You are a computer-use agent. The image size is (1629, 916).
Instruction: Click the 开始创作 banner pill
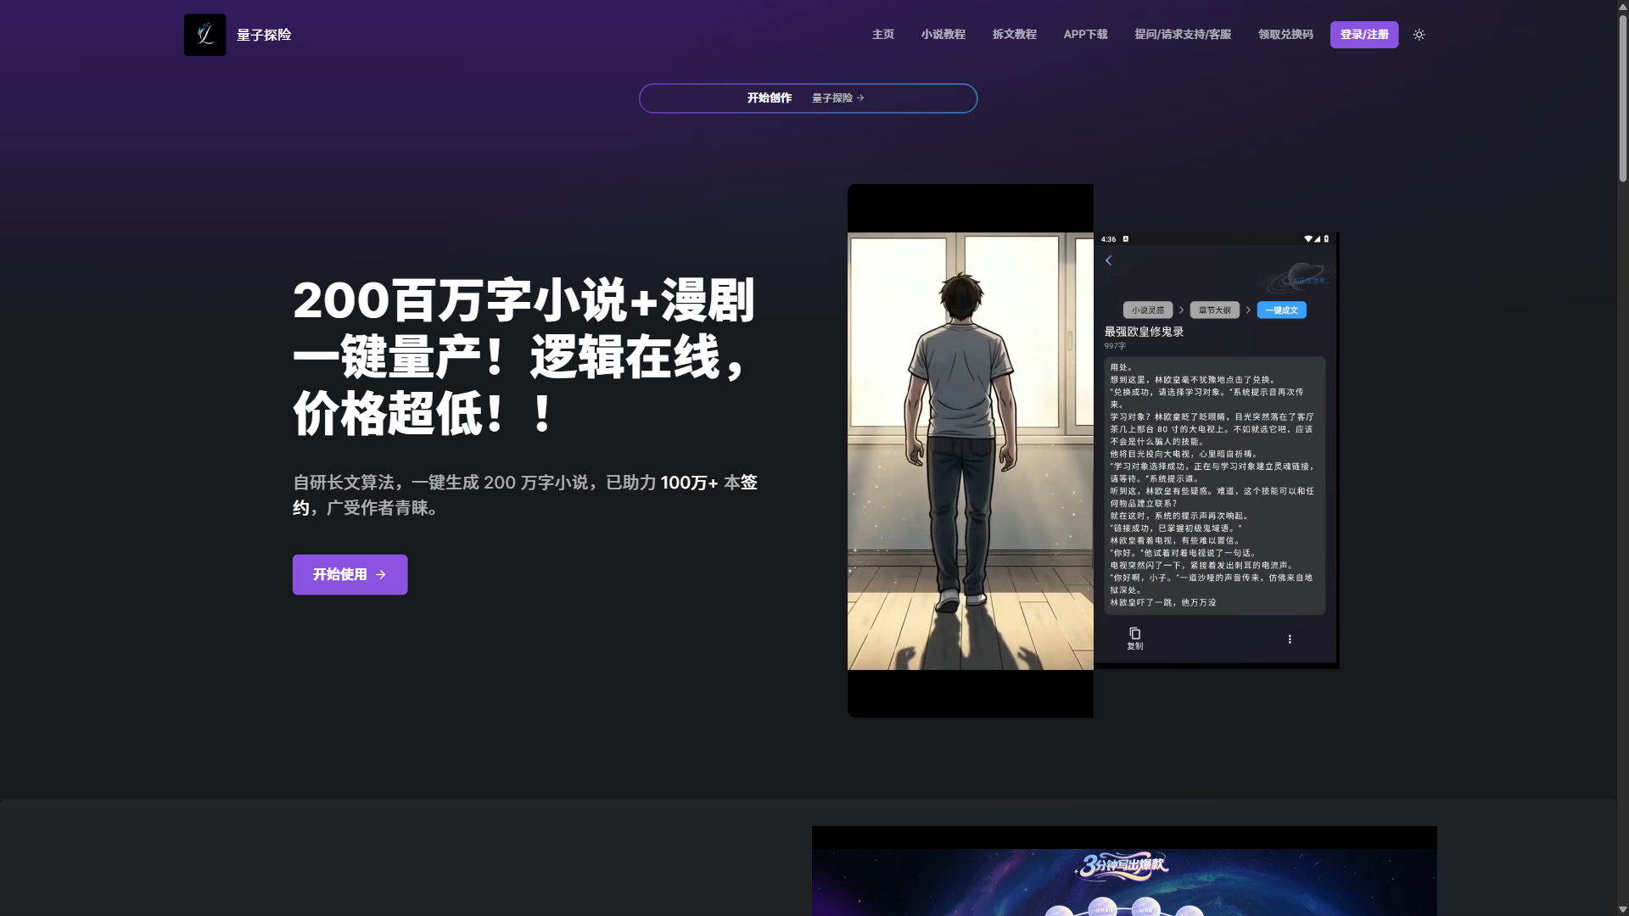(x=769, y=98)
